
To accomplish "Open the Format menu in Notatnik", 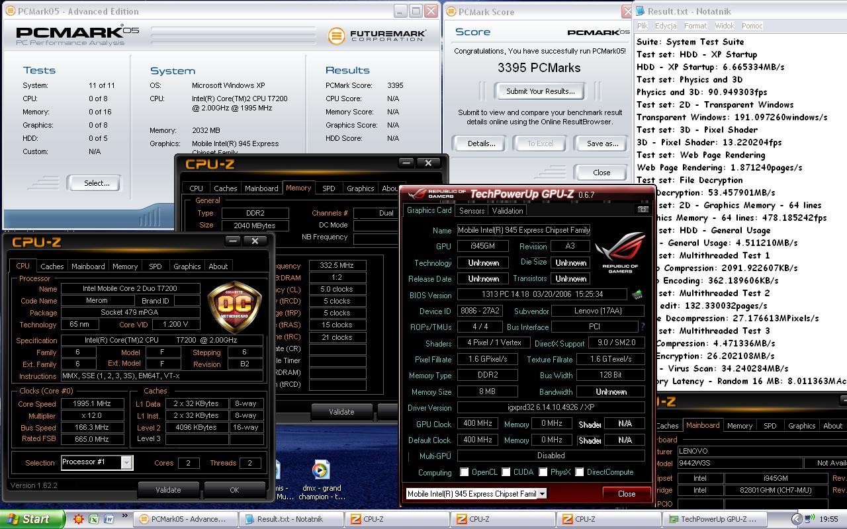I will pos(695,26).
